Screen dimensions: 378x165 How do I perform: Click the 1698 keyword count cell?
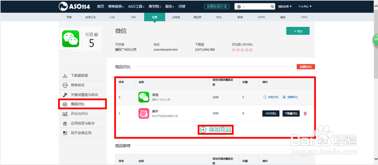pyautogui.click(x=215, y=97)
